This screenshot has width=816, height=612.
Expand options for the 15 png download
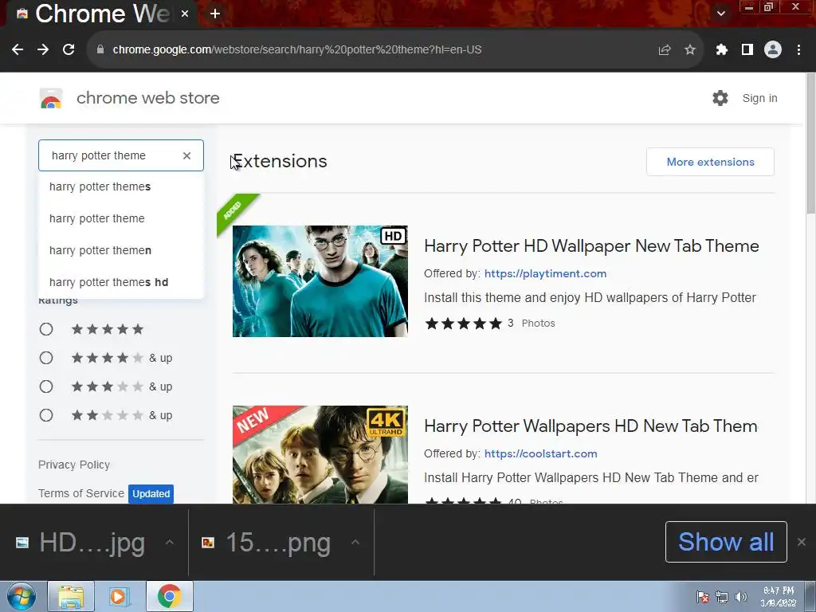point(355,542)
